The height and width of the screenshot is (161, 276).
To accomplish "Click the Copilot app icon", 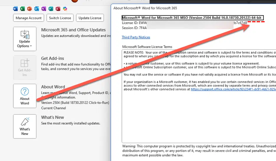I will click(65, 9).
